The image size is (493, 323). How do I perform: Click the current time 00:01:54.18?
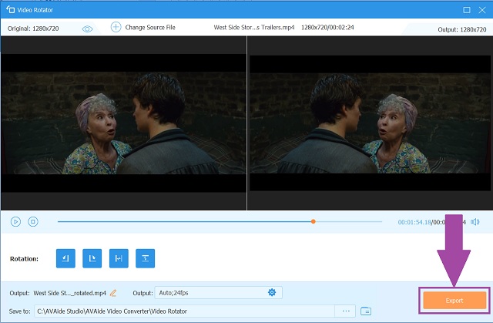tap(414, 222)
